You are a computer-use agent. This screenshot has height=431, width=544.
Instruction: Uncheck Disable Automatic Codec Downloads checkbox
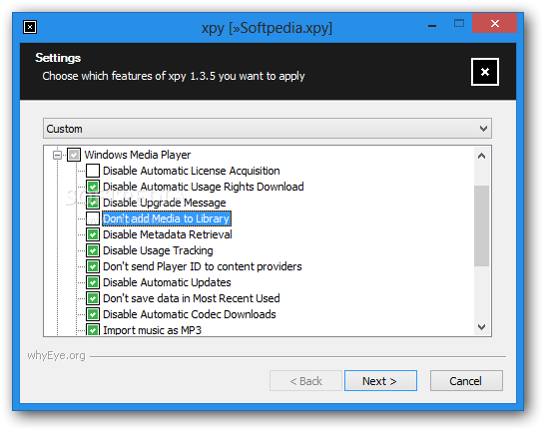tap(93, 314)
